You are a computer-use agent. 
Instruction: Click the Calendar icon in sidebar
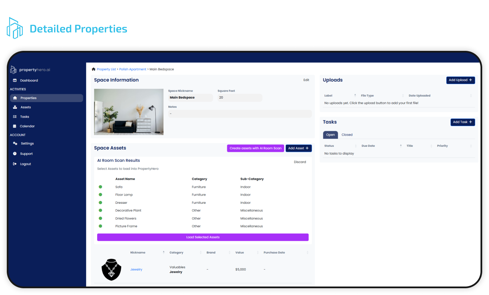click(15, 126)
